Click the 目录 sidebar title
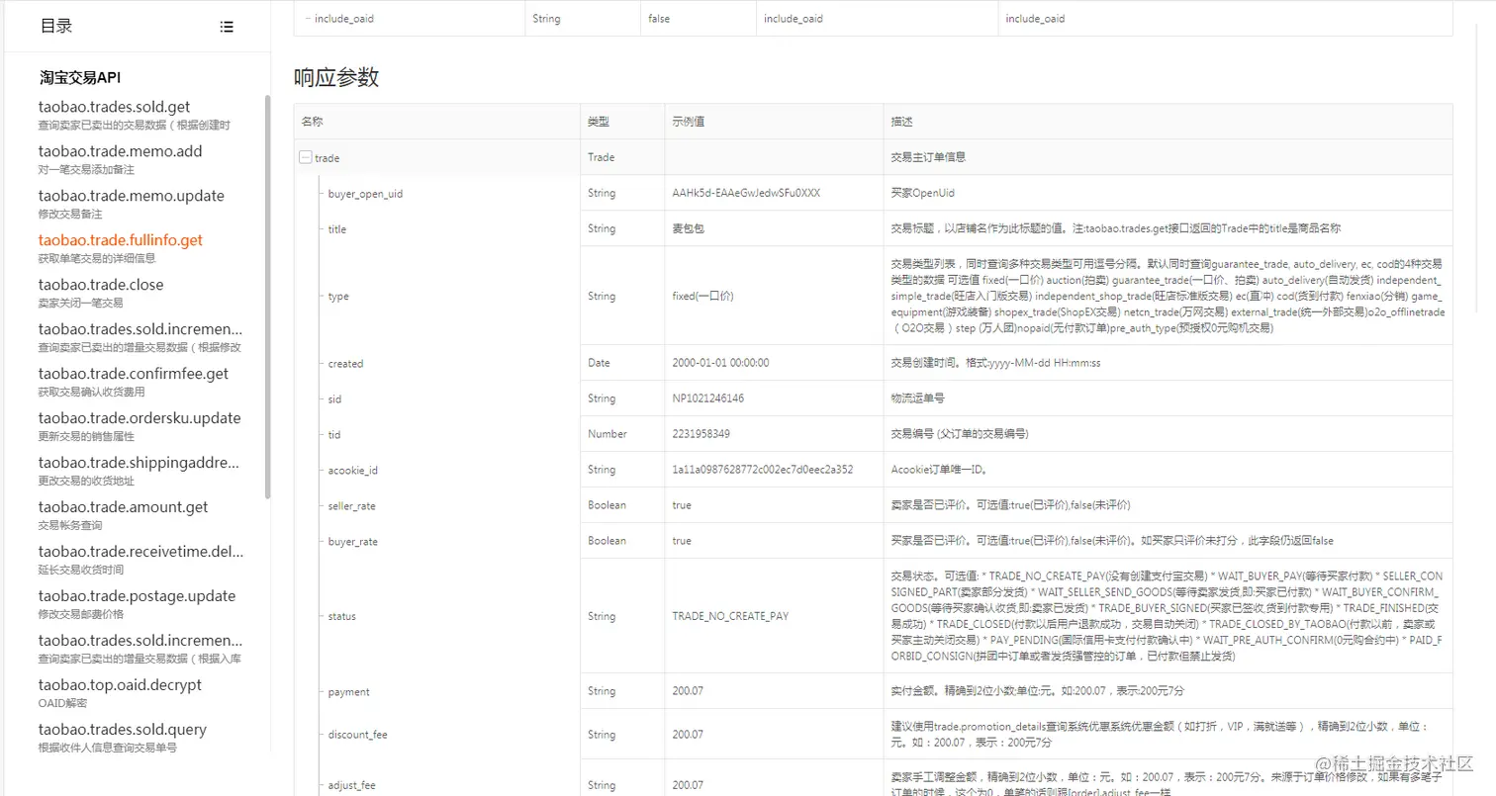 [56, 27]
